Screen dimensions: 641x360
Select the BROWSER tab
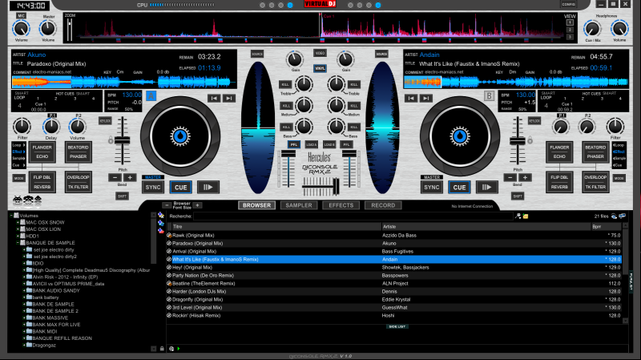(256, 205)
